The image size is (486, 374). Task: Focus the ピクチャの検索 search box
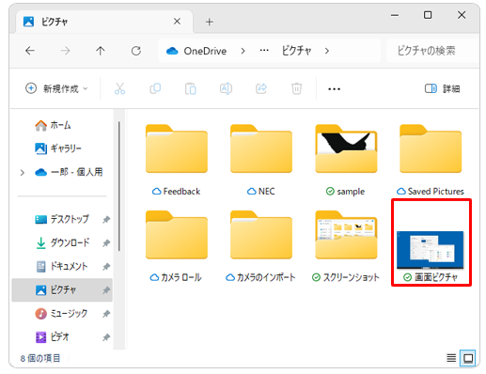click(x=432, y=51)
